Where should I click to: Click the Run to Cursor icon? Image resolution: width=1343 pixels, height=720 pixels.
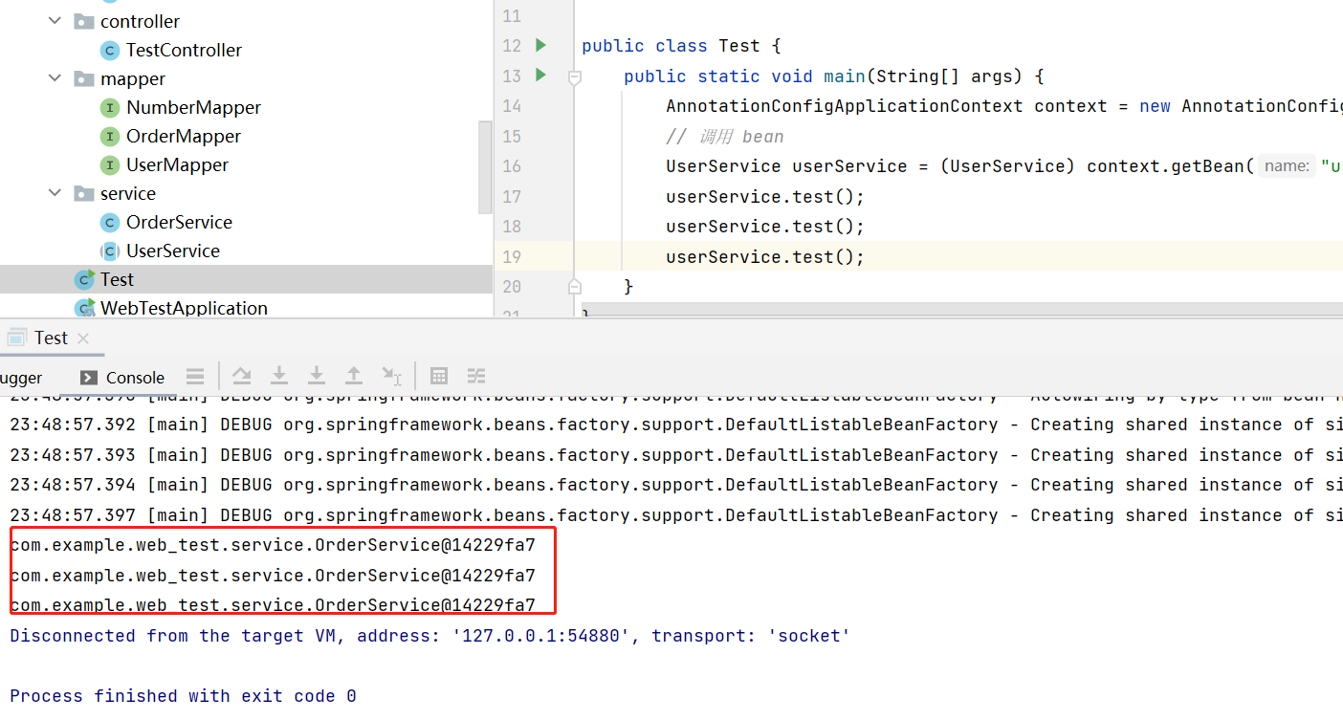391,376
